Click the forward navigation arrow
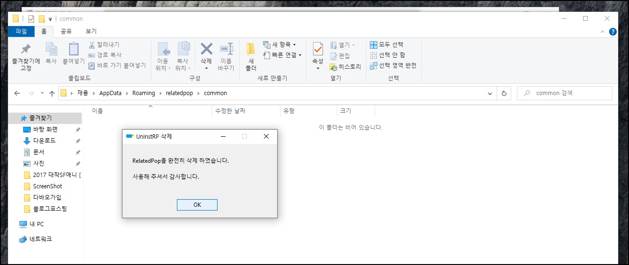The height and width of the screenshot is (265, 629). pos(31,93)
